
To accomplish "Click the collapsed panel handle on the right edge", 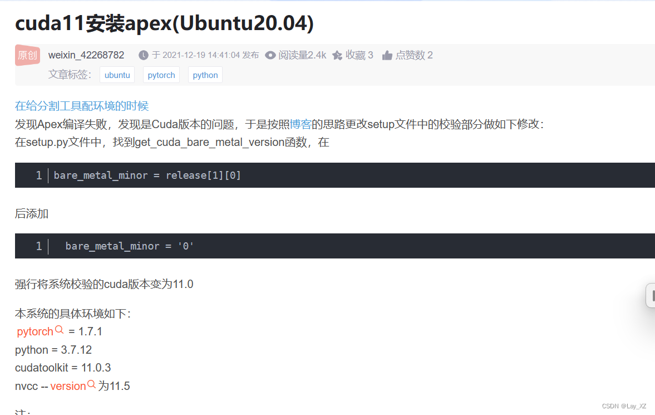I will 650,296.
